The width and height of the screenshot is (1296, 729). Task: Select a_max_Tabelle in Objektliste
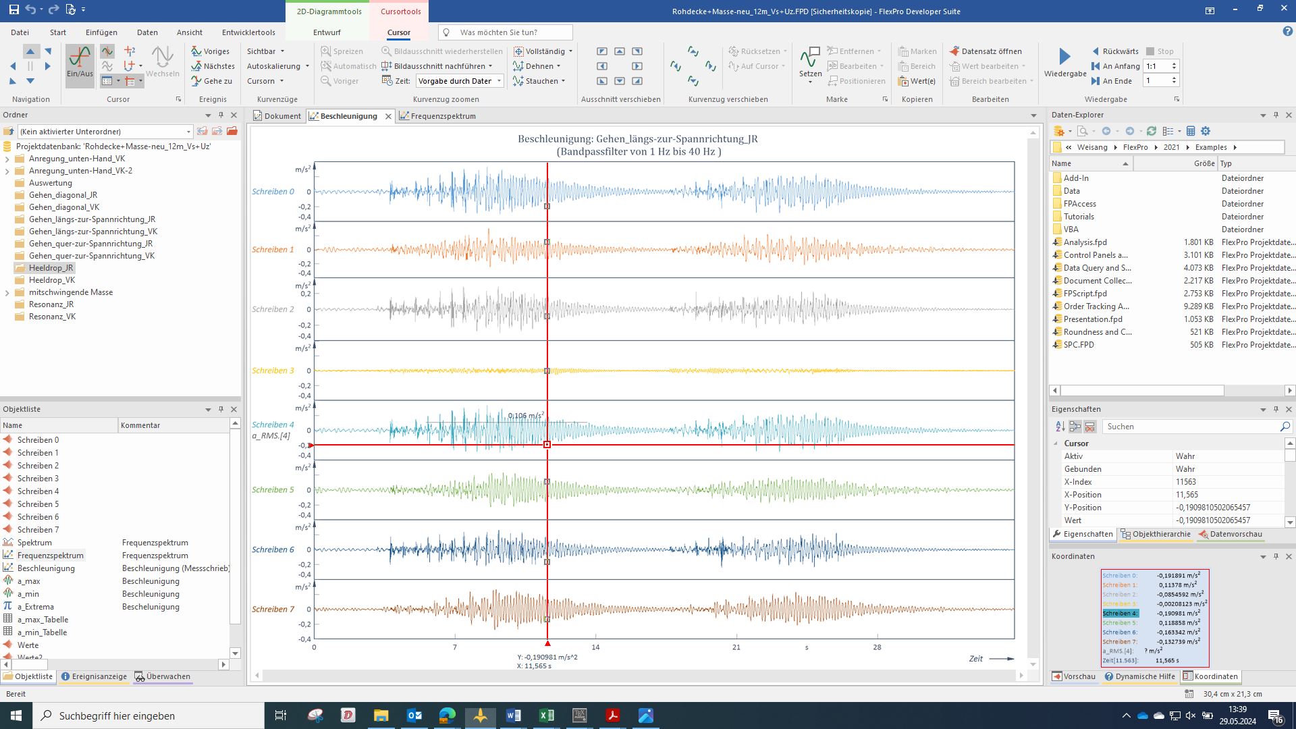43,620
